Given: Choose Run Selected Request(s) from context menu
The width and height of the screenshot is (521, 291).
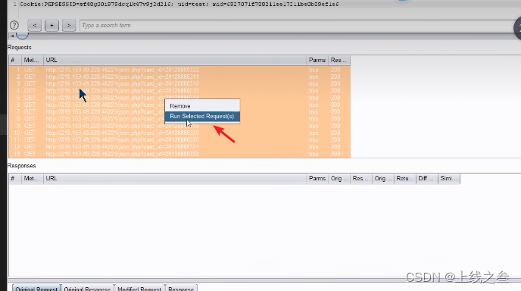Looking at the screenshot, I should click(x=202, y=117).
